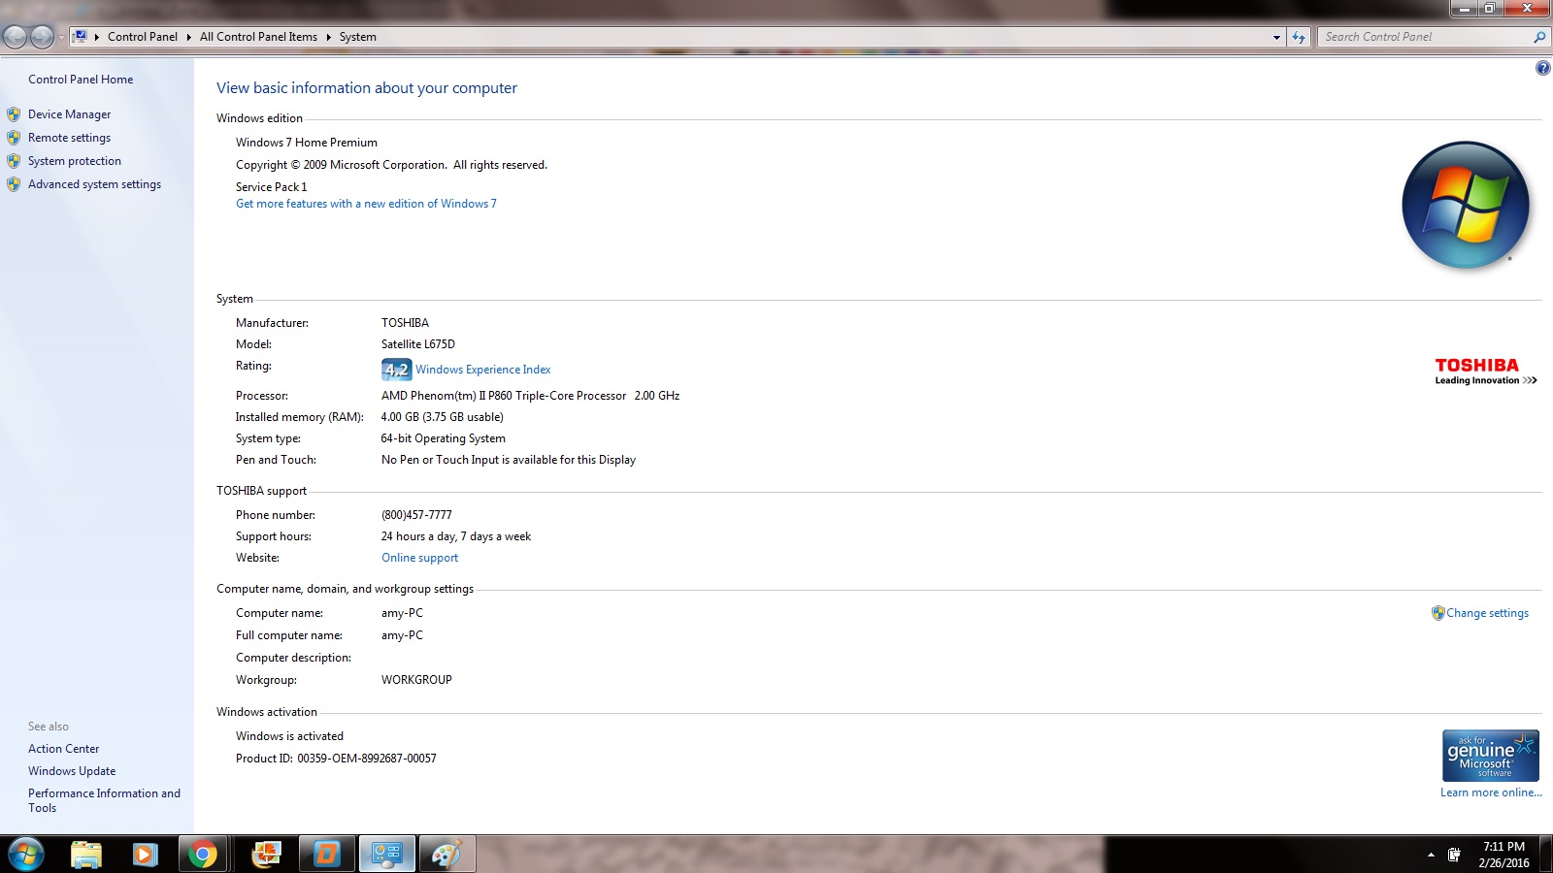The image size is (1553, 873).
Task: Open System protection in the sidebar
Action: tap(74, 161)
